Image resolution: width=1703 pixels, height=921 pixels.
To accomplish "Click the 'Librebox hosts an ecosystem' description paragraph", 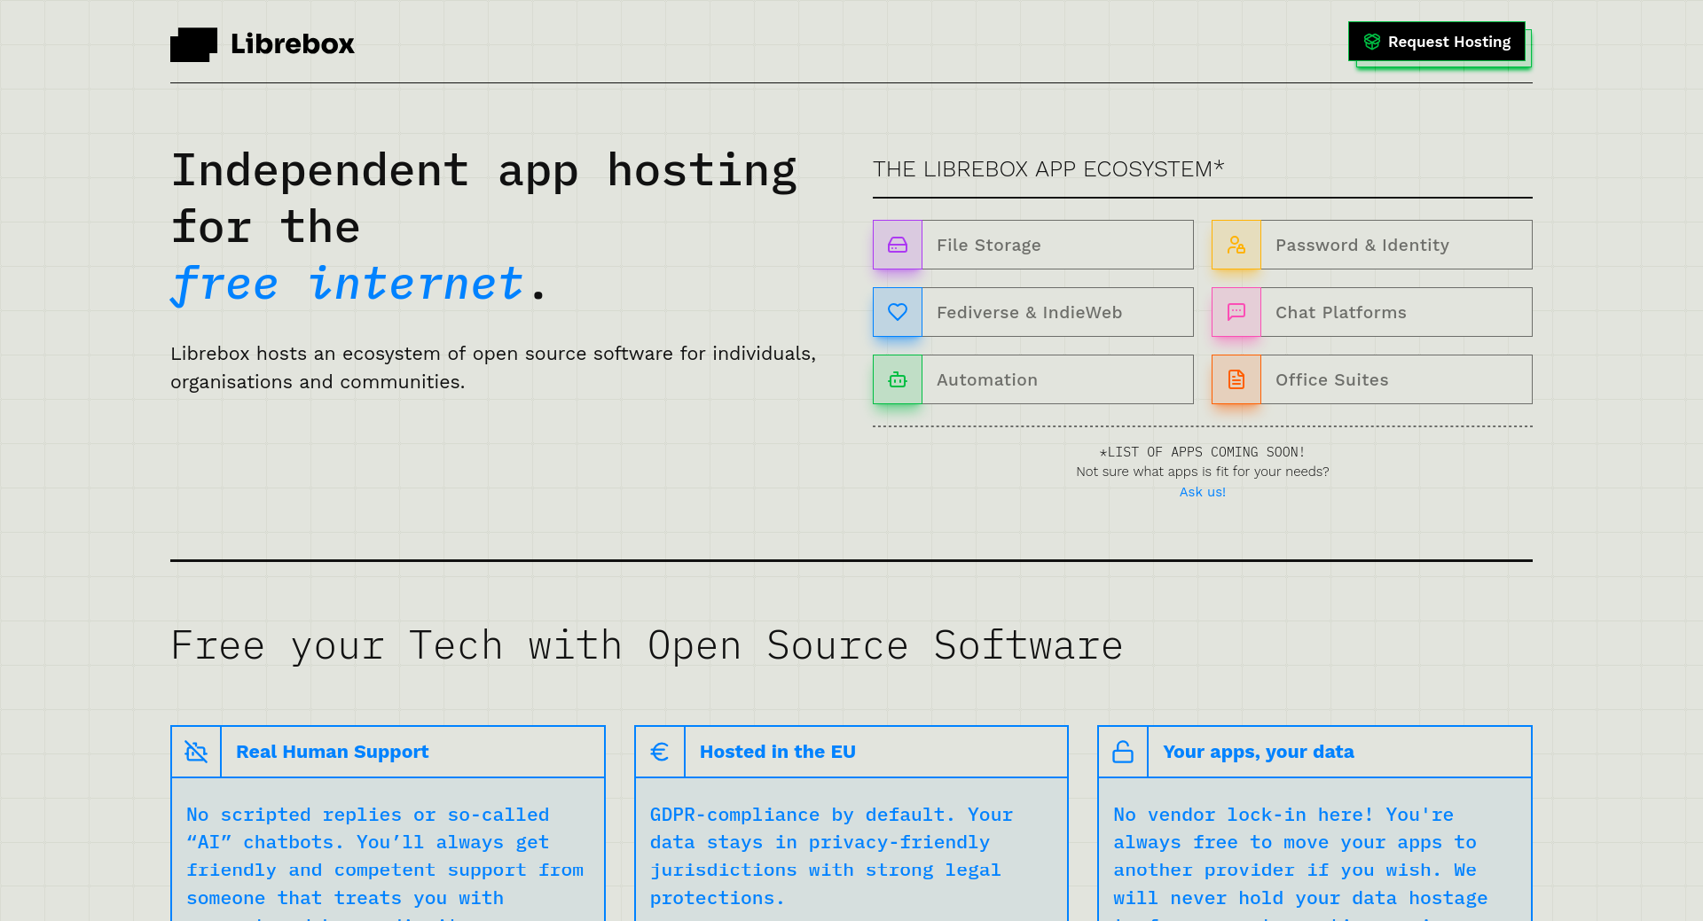I will pos(493,368).
